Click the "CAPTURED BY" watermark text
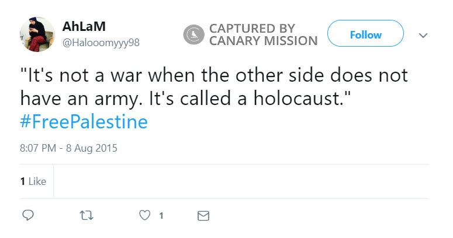The height and width of the screenshot is (238, 453). coord(252,28)
